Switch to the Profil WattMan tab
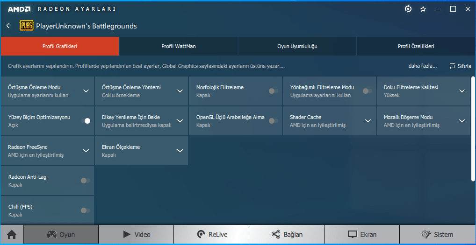The width and height of the screenshot is (476, 245). click(179, 46)
